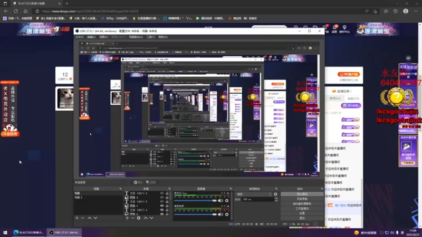The height and width of the screenshot is (237, 422).
Task: Toggle visibility eye of 图像 4 source
Action: 162,197
